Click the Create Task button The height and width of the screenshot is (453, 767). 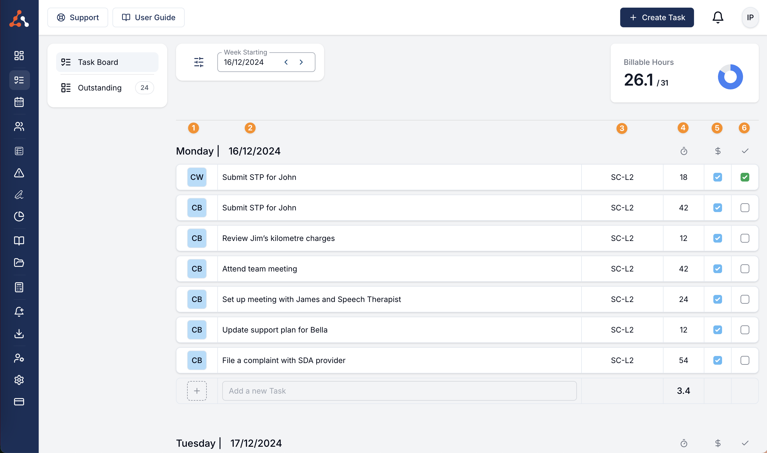pyautogui.click(x=657, y=17)
